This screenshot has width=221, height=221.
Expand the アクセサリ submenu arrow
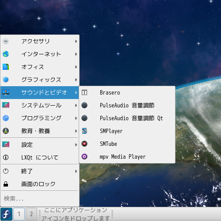[76, 41]
